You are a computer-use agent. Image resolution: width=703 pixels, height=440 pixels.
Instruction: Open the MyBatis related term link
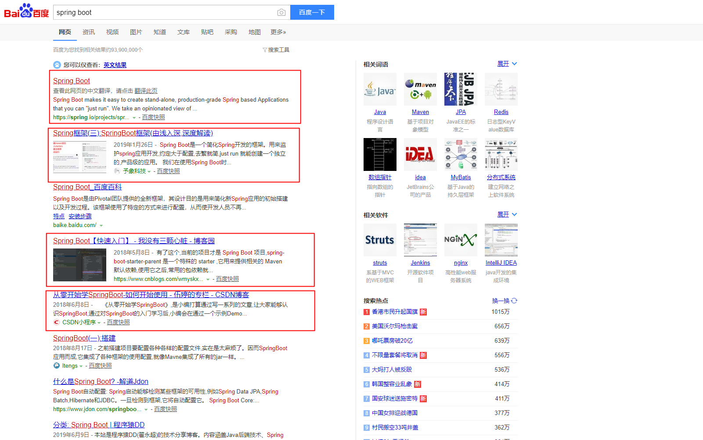pos(461,177)
